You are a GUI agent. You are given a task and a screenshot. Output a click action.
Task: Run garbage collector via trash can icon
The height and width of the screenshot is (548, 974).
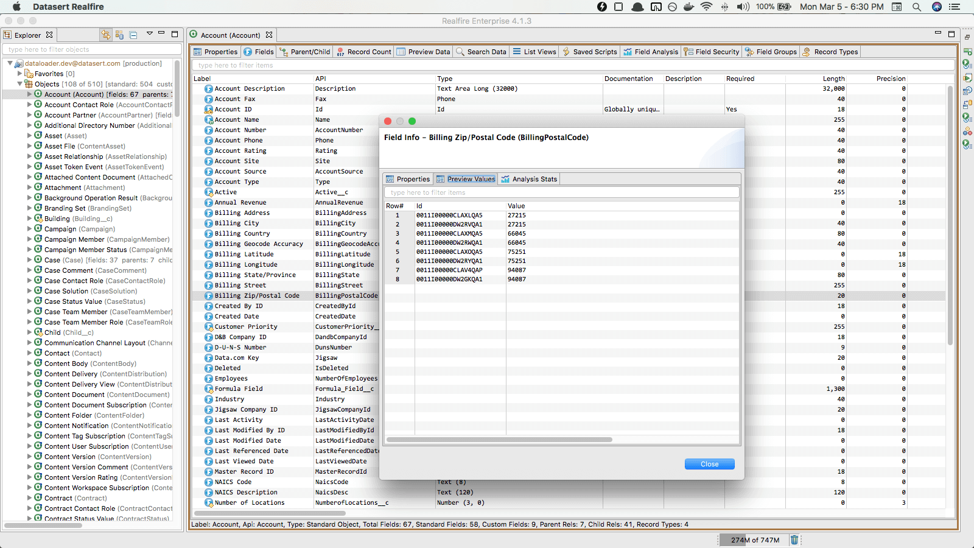coord(794,539)
